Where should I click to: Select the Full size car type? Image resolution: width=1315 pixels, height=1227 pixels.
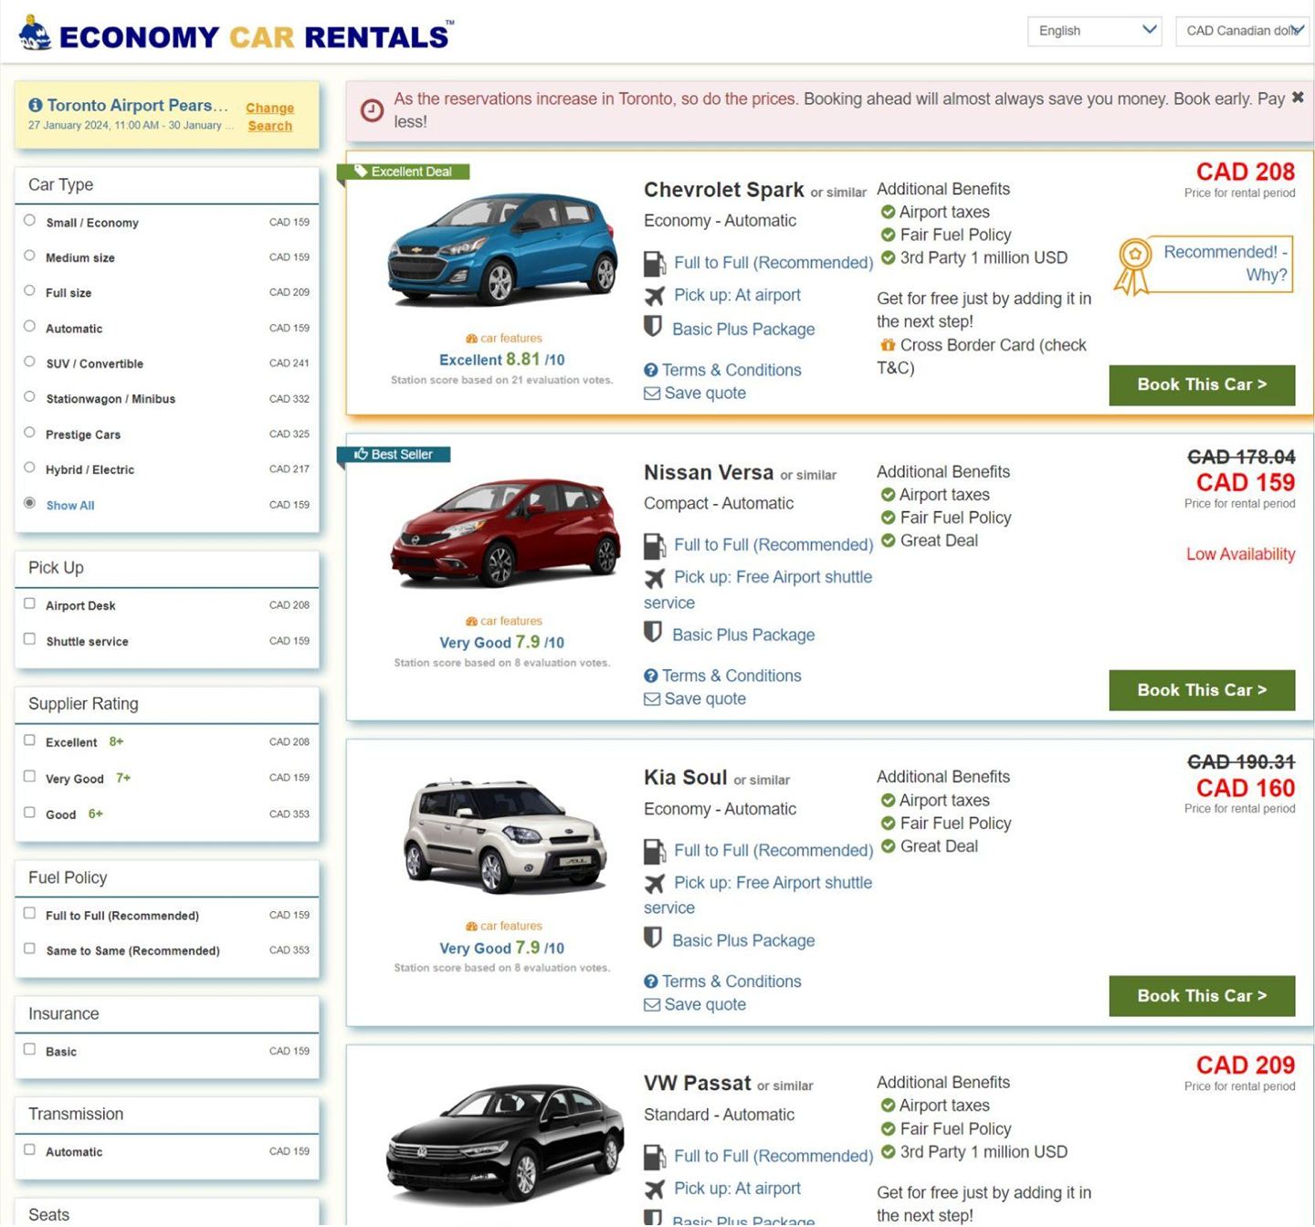pyautogui.click(x=29, y=290)
